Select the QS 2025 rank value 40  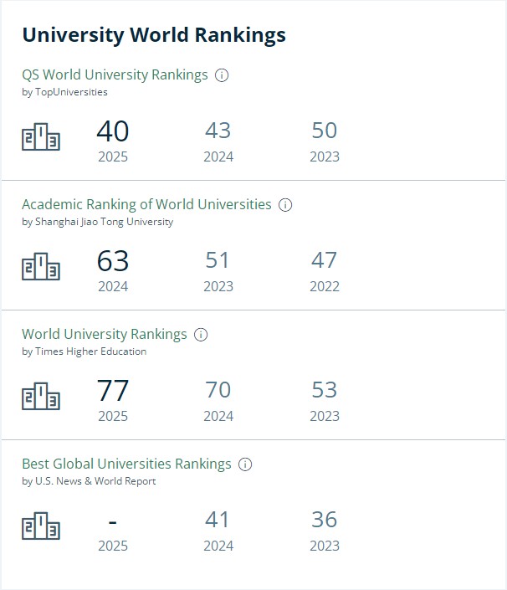(x=113, y=131)
